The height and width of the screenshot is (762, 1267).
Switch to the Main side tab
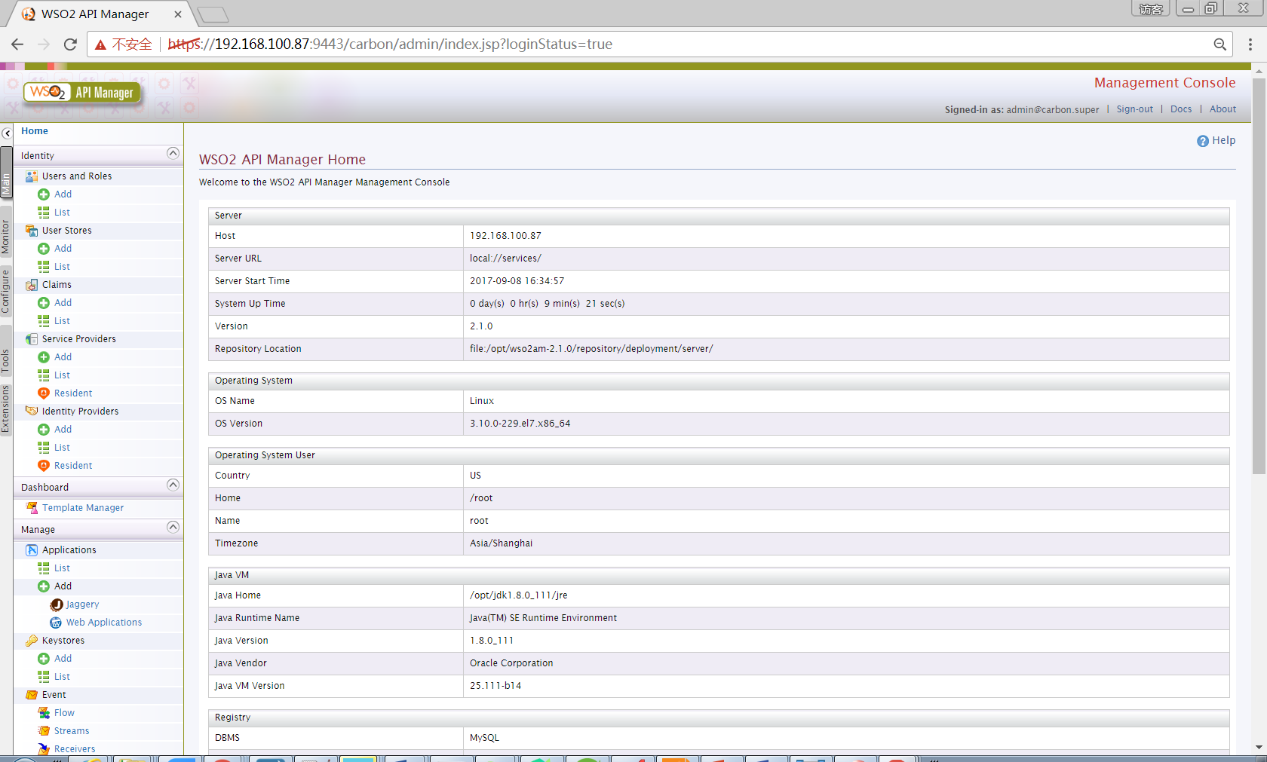(6, 173)
